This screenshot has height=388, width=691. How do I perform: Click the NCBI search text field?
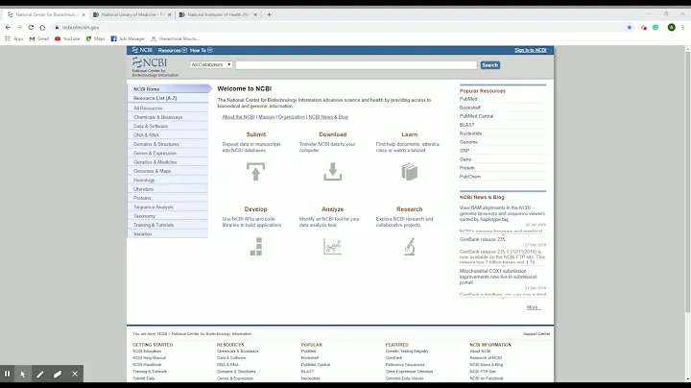(x=356, y=64)
